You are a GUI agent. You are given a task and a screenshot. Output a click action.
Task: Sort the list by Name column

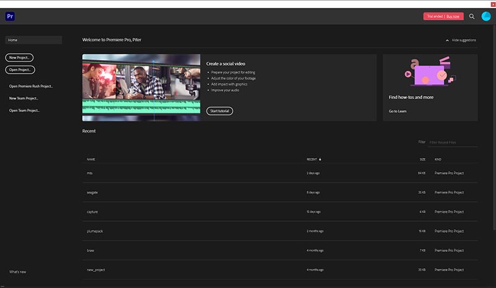pos(91,160)
